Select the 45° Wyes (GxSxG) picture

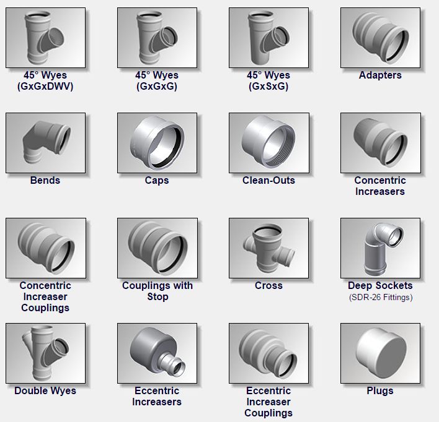(x=268, y=37)
